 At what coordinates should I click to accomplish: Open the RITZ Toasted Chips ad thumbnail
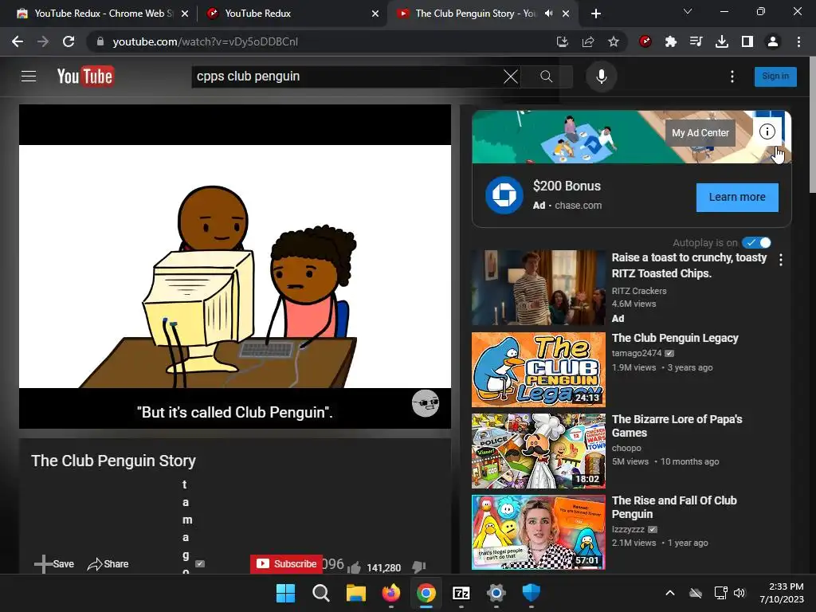tap(538, 288)
